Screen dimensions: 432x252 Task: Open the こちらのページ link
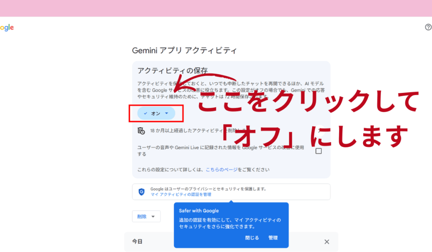click(221, 170)
